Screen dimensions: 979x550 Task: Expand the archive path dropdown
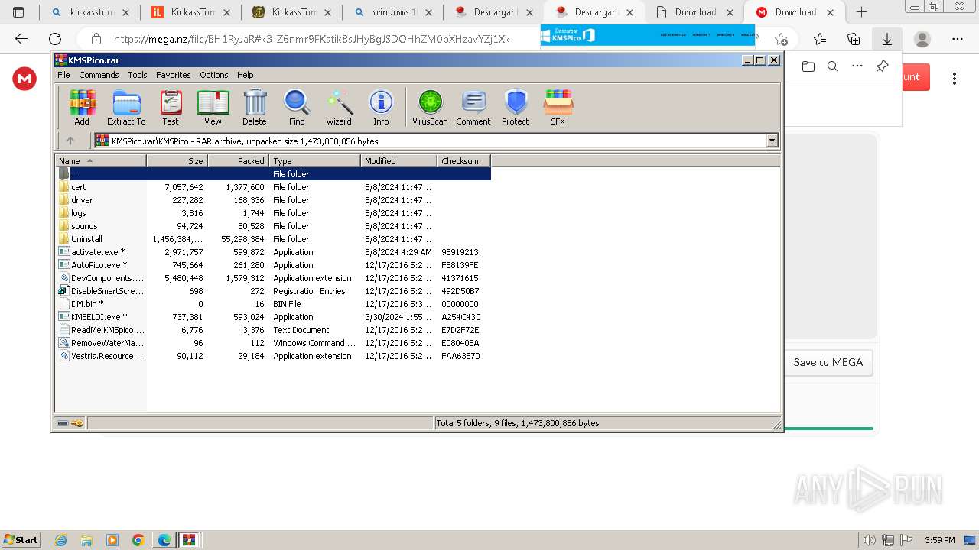[772, 141]
